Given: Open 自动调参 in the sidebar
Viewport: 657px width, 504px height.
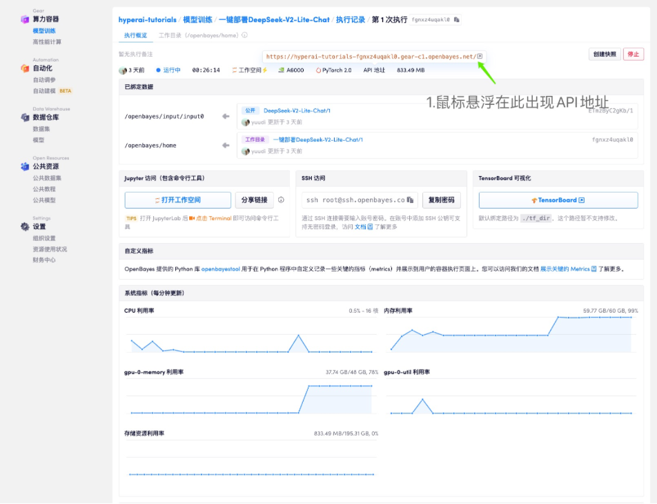Looking at the screenshot, I should [44, 79].
